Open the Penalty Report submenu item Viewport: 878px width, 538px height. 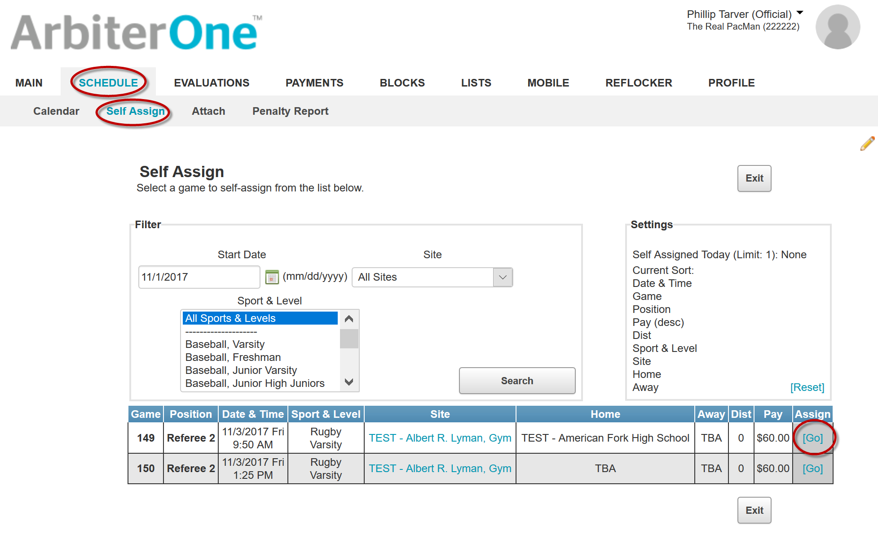pos(290,111)
